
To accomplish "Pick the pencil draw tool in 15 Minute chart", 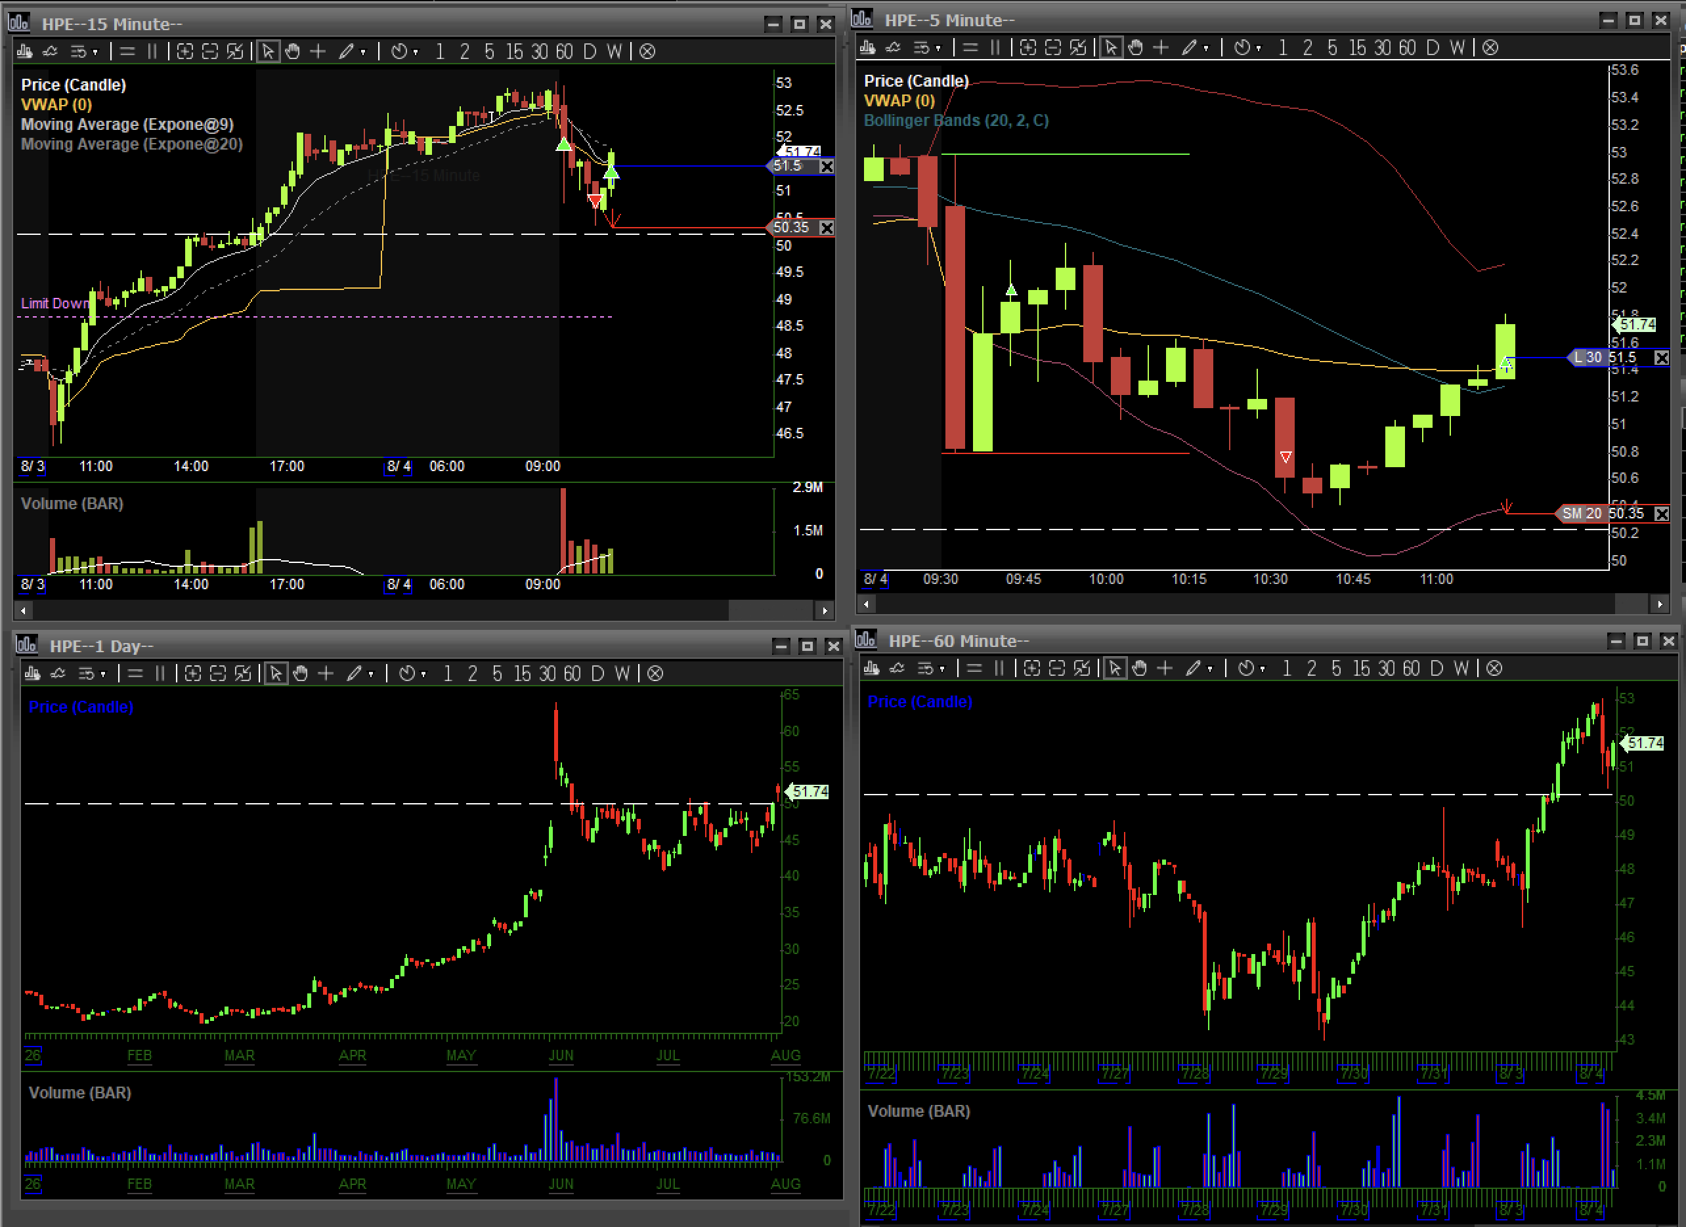I will click(x=347, y=51).
